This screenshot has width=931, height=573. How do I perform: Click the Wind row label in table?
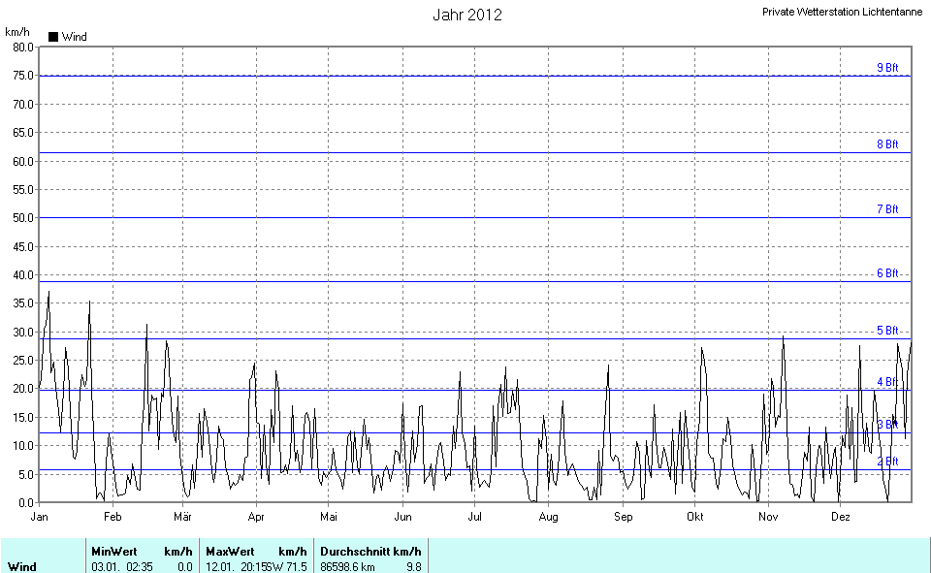click(21, 566)
